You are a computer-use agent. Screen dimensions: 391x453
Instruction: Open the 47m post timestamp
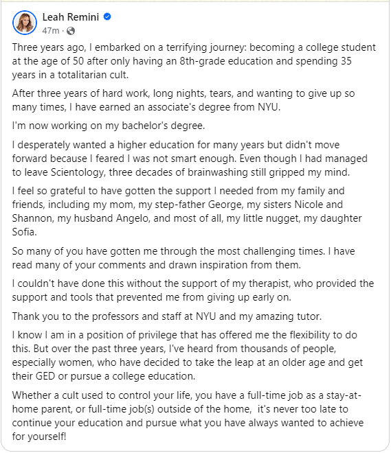click(x=51, y=31)
